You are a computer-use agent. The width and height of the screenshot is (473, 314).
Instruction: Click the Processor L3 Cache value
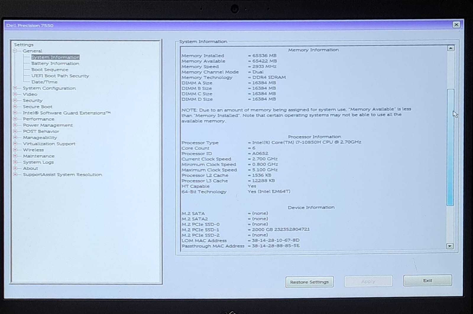coord(263,181)
